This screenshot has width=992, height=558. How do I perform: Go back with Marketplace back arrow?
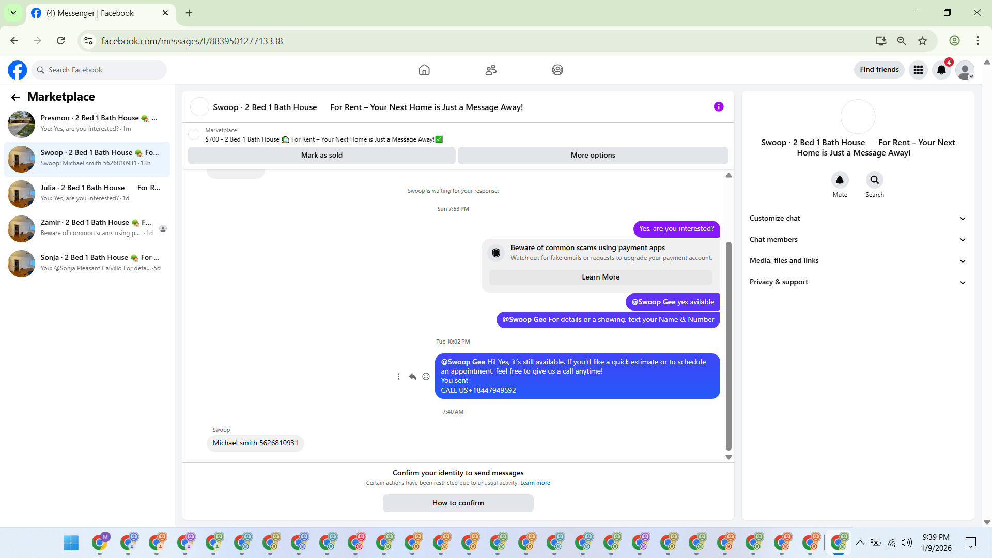pos(16,97)
